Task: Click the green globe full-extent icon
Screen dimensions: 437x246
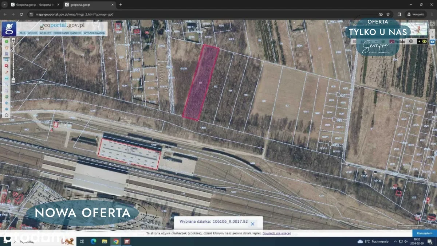Action: tap(7, 97)
